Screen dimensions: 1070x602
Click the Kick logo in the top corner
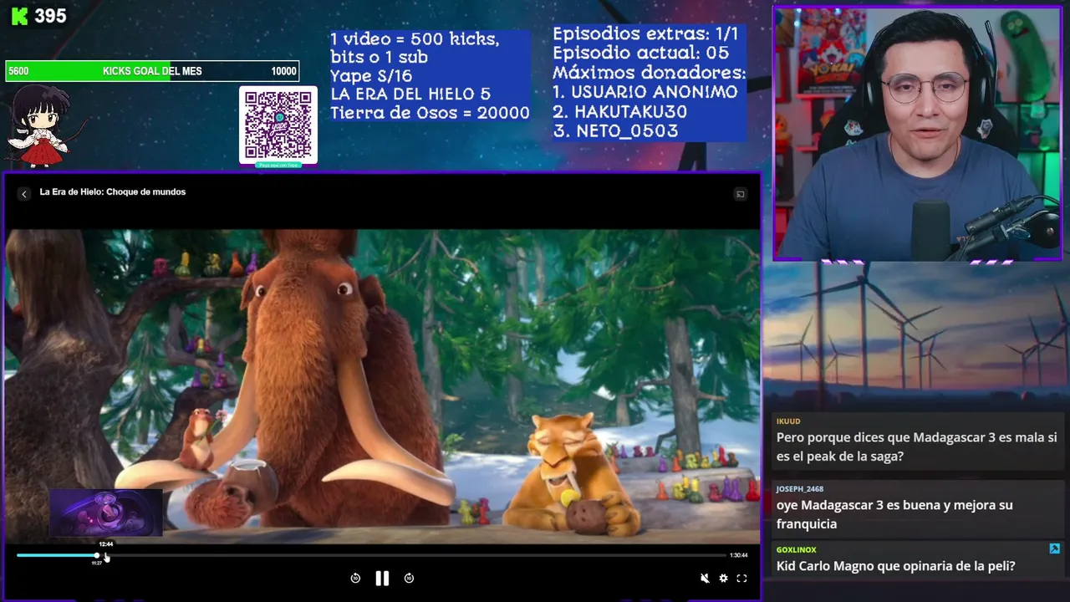click(x=18, y=16)
